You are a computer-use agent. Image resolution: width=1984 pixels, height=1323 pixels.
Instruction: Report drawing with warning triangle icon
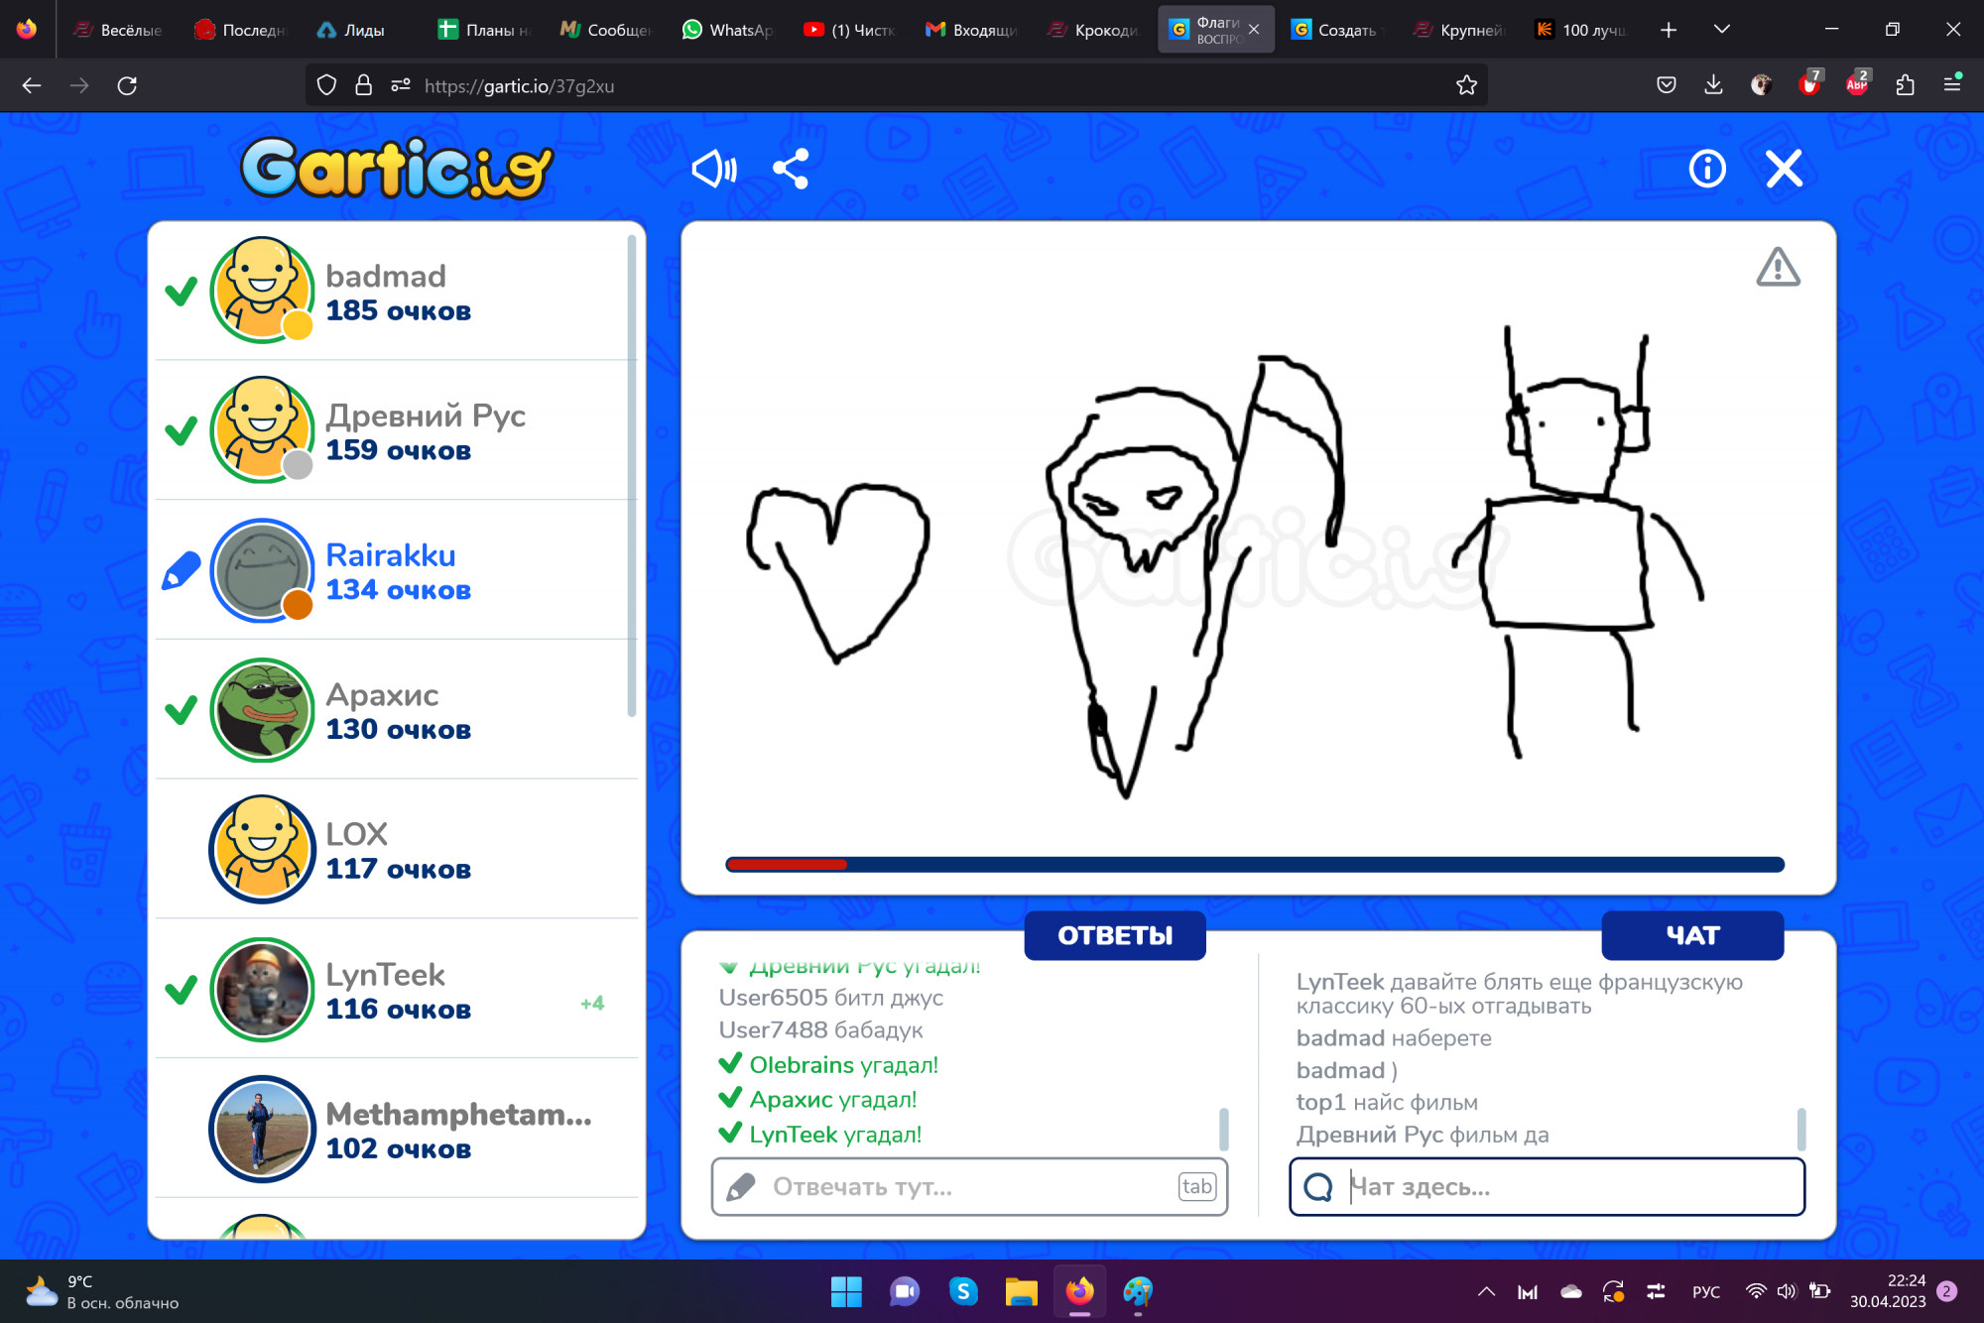(x=1778, y=268)
